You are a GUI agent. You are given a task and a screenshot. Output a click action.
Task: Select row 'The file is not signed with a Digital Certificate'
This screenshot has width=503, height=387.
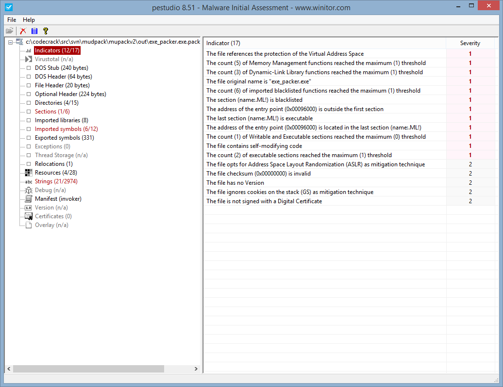(x=349, y=201)
